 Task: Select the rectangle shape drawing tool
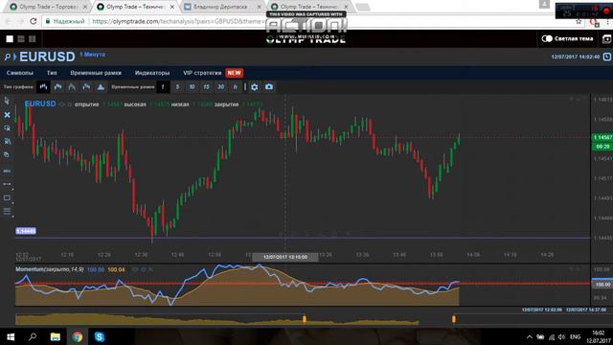[7, 197]
